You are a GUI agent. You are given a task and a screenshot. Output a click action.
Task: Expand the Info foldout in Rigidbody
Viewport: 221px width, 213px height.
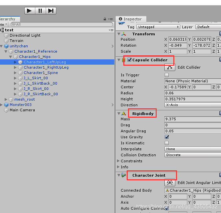pos(118,167)
